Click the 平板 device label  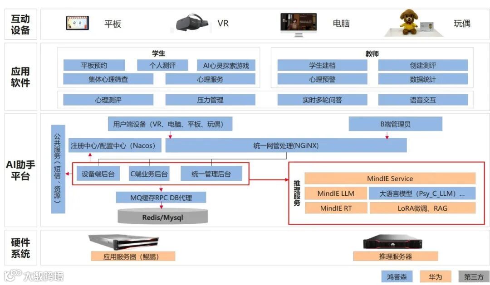tap(113, 24)
